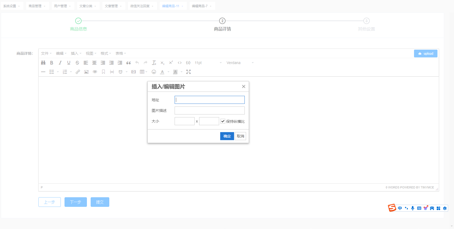This screenshot has width=454, height=229.
Task: Switch to the 商品管理 tab
Action: [35, 6]
